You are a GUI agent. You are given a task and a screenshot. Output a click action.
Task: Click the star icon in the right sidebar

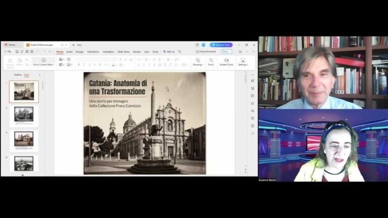[x=253, y=103]
